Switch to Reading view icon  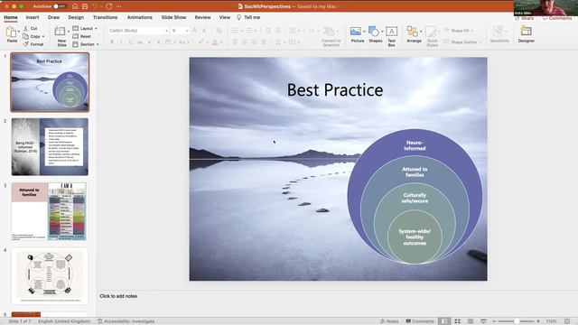click(x=471, y=321)
